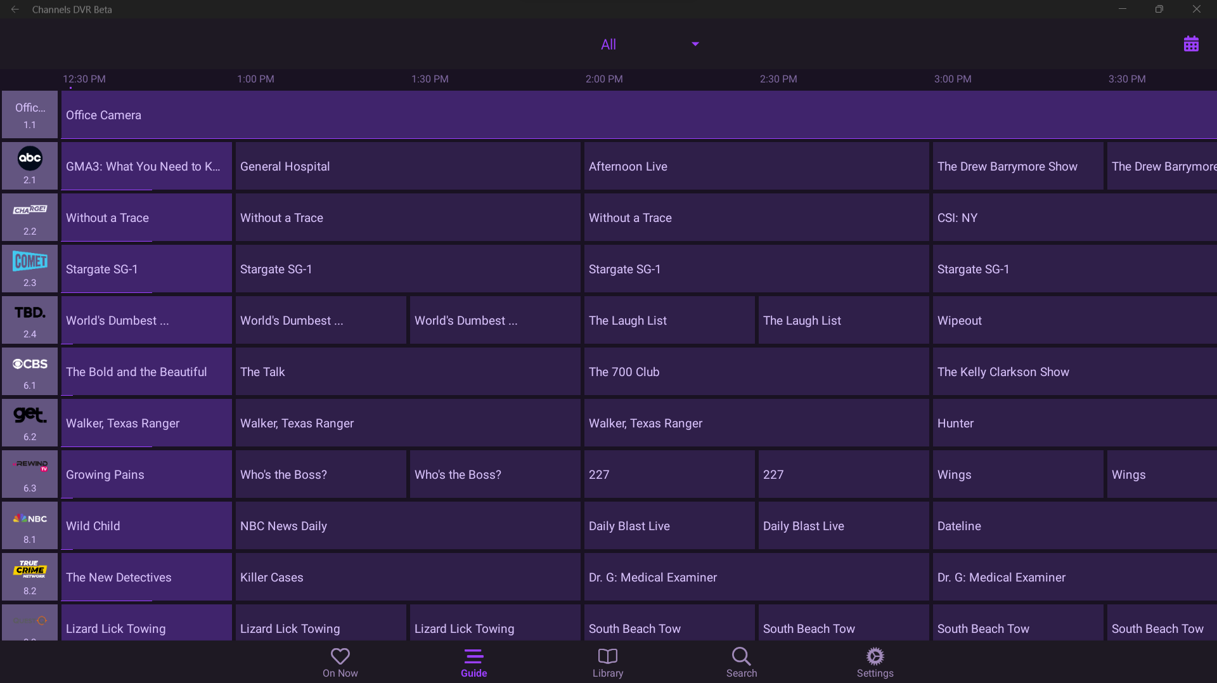The width and height of the screenshot is (1217, 683).
Task: Click the dropdown arrow next to All
Action: [695, 44]
